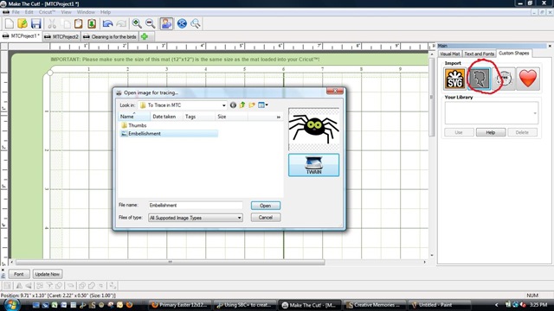This screenshot has width=554, height=311.
Task: Click the Font button
Action: pyautogui.click(x=19, y=274)
